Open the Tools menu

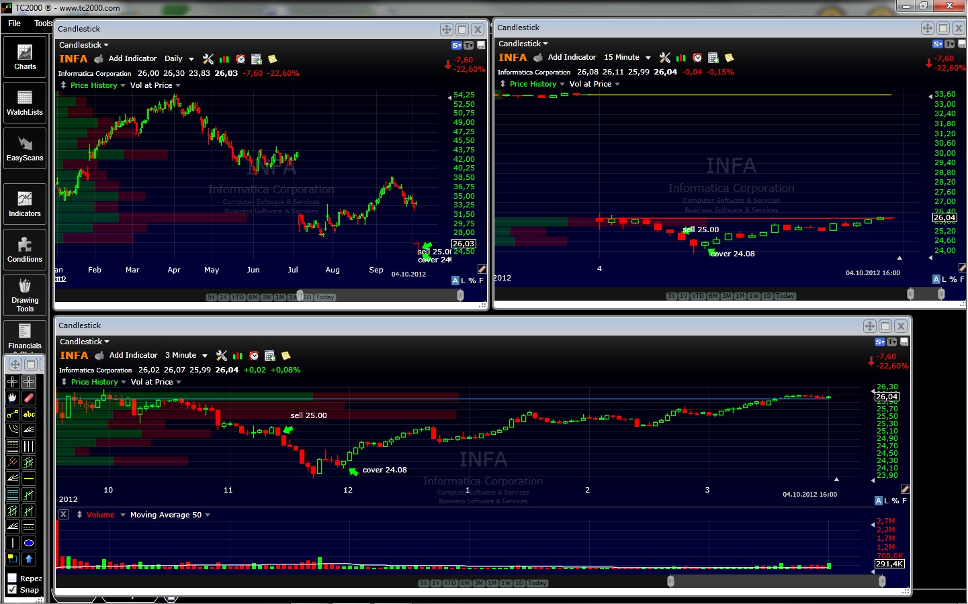coord(43,23)
